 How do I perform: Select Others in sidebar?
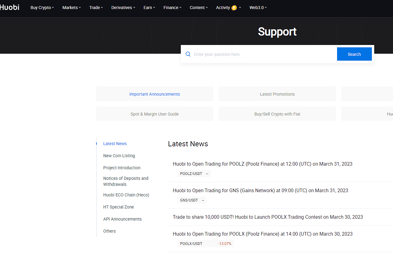[x=109, y=231]
